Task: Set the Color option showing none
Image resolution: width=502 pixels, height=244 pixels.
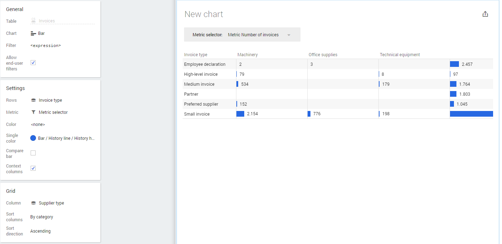Action: coord(38,124)
